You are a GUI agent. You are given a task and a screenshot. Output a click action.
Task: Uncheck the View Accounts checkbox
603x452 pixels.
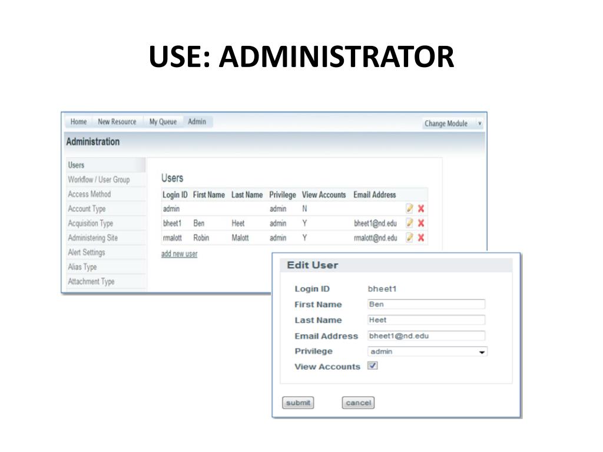pos(373,365)
